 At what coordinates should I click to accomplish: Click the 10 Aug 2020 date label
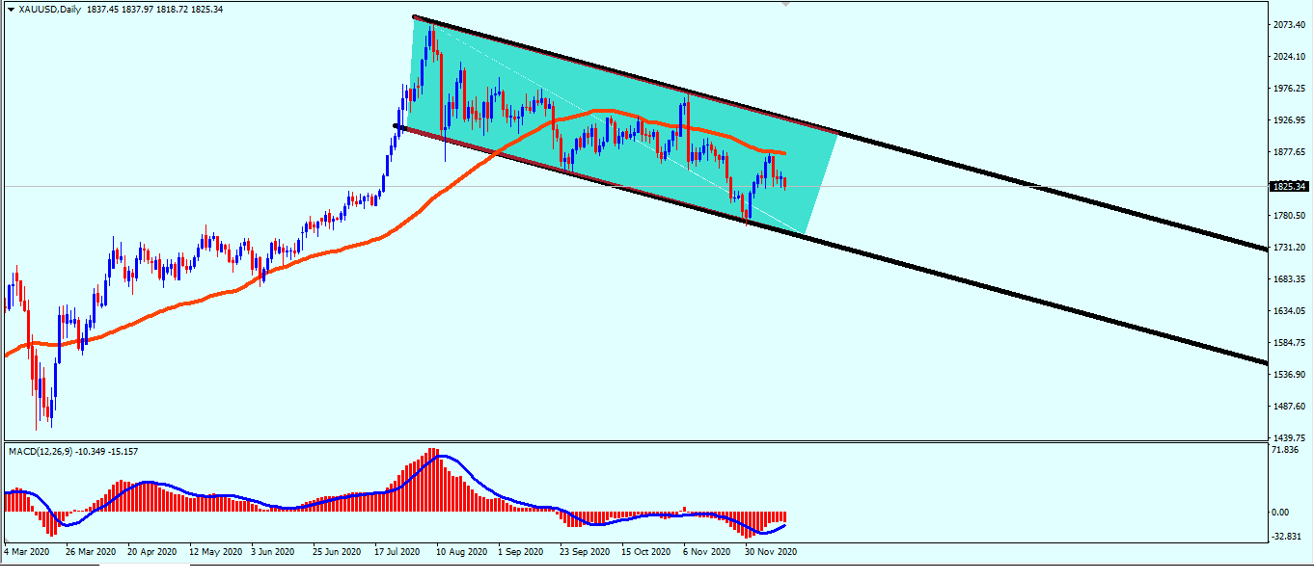[463, 552]
